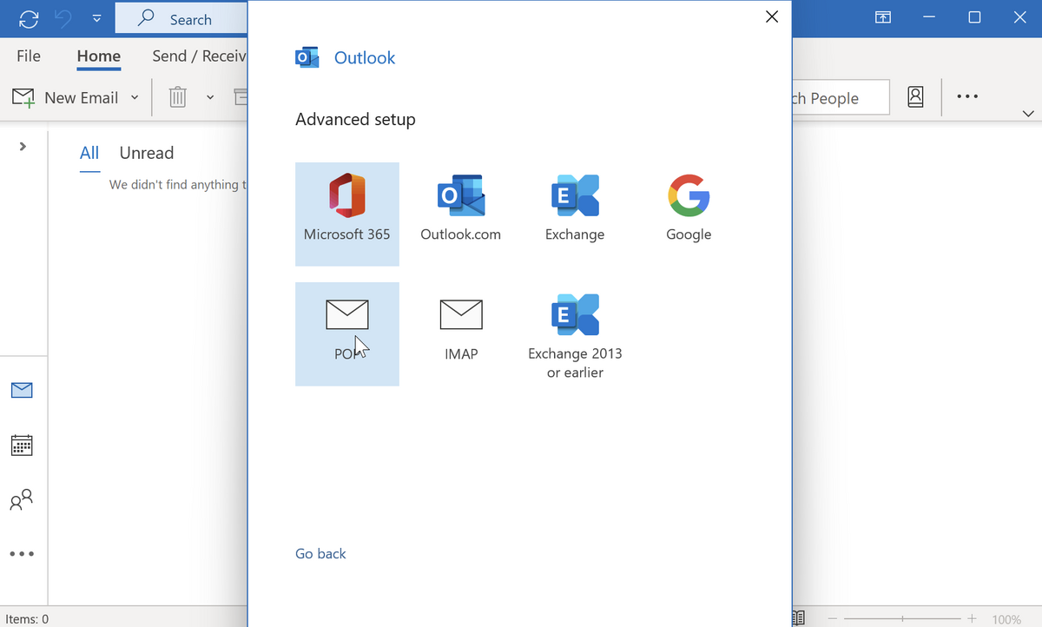Select POP account type
Viewport: 1042px width, 627px height.
(x=346, y=333)
